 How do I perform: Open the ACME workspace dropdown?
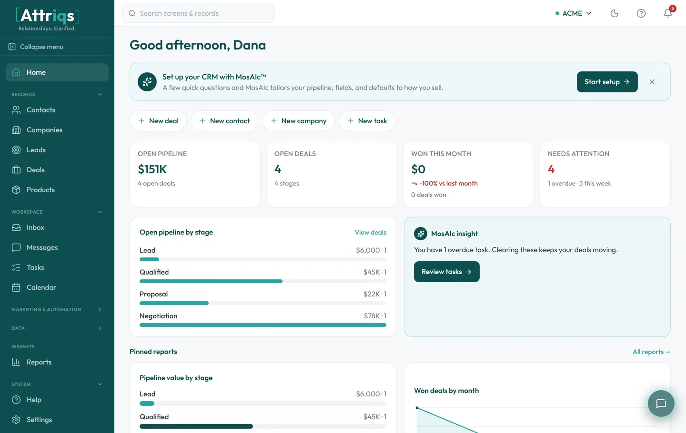pos(574,13)
